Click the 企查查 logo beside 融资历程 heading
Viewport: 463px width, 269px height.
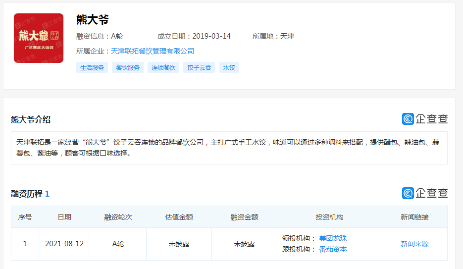click(425, 193)
